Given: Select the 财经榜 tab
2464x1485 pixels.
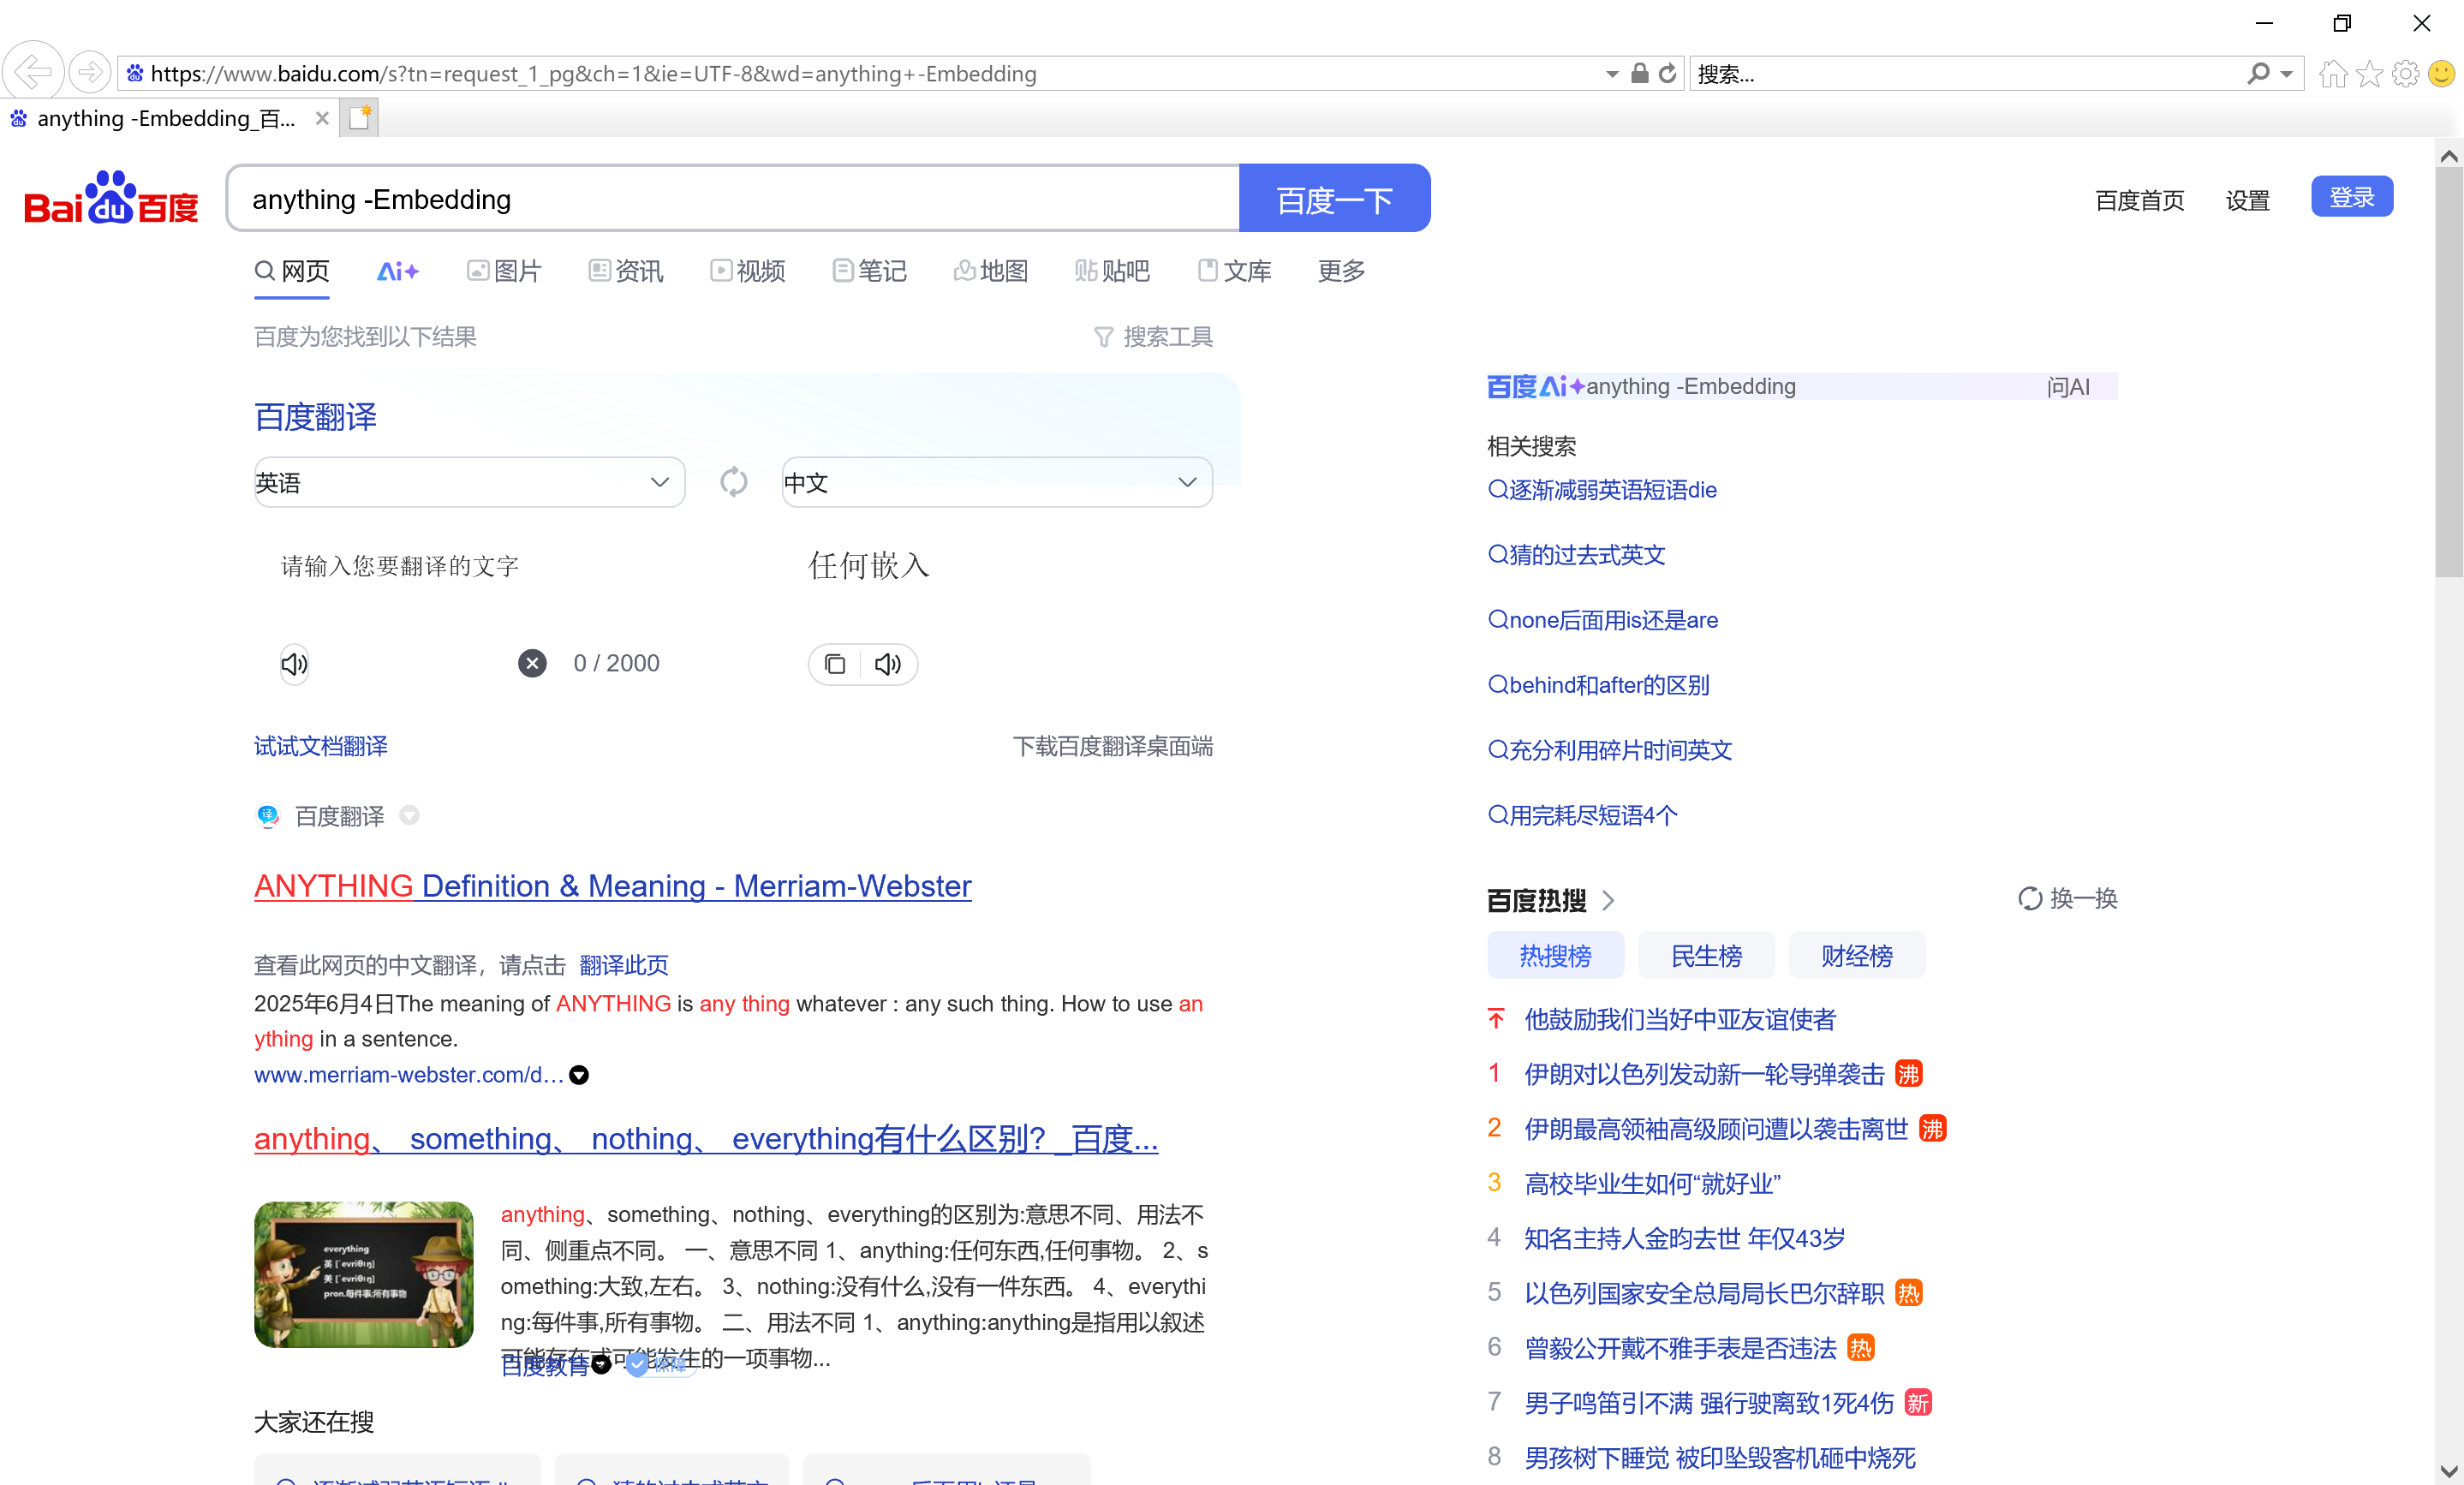Looking at the screenshot, I should (1857, 955).
